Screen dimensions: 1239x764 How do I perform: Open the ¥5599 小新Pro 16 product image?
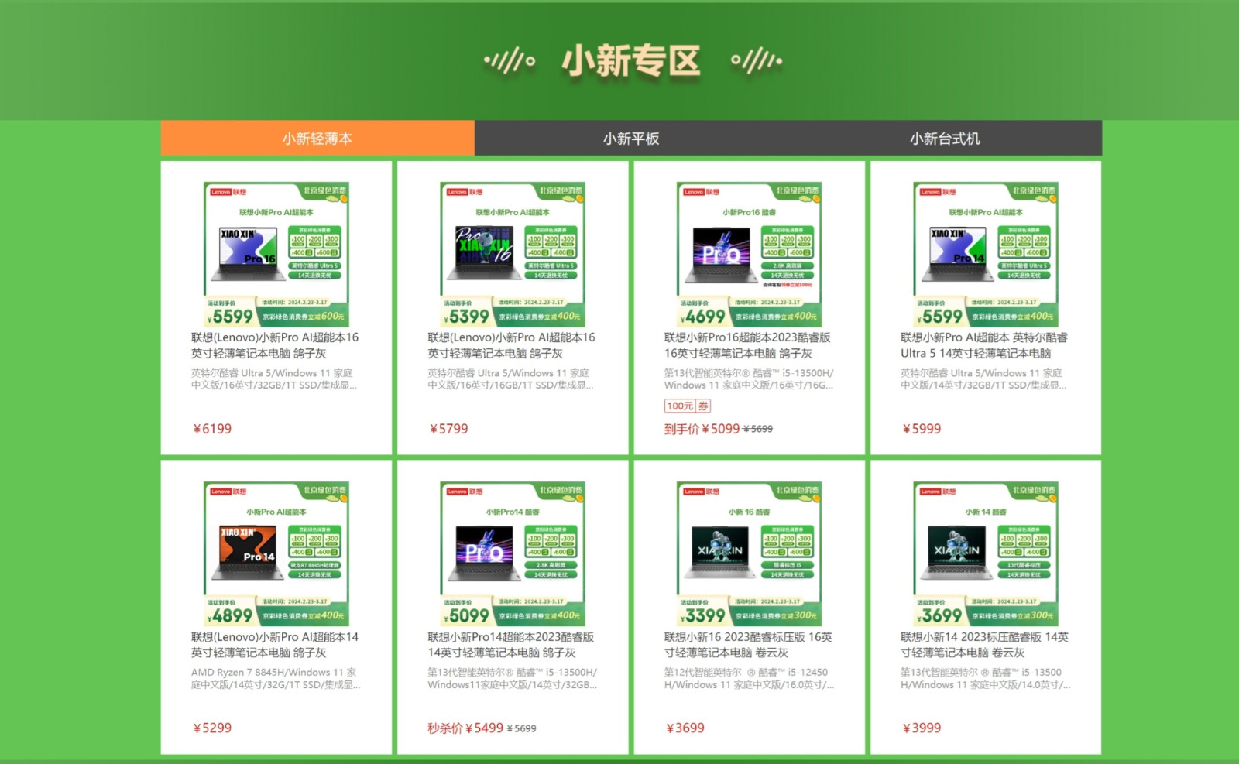[276, 255]
